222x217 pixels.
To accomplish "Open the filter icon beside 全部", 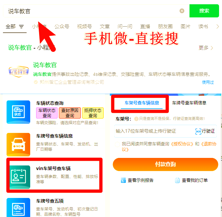I will click(21, 27).
